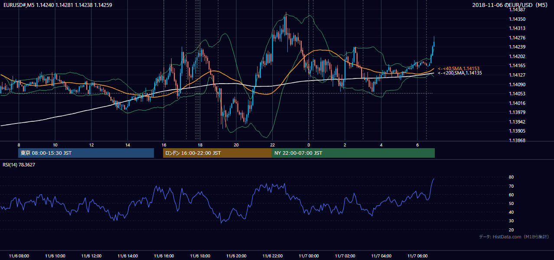Click hour label 6 under the price chart

pyautogui.click(x=417, y=145)
